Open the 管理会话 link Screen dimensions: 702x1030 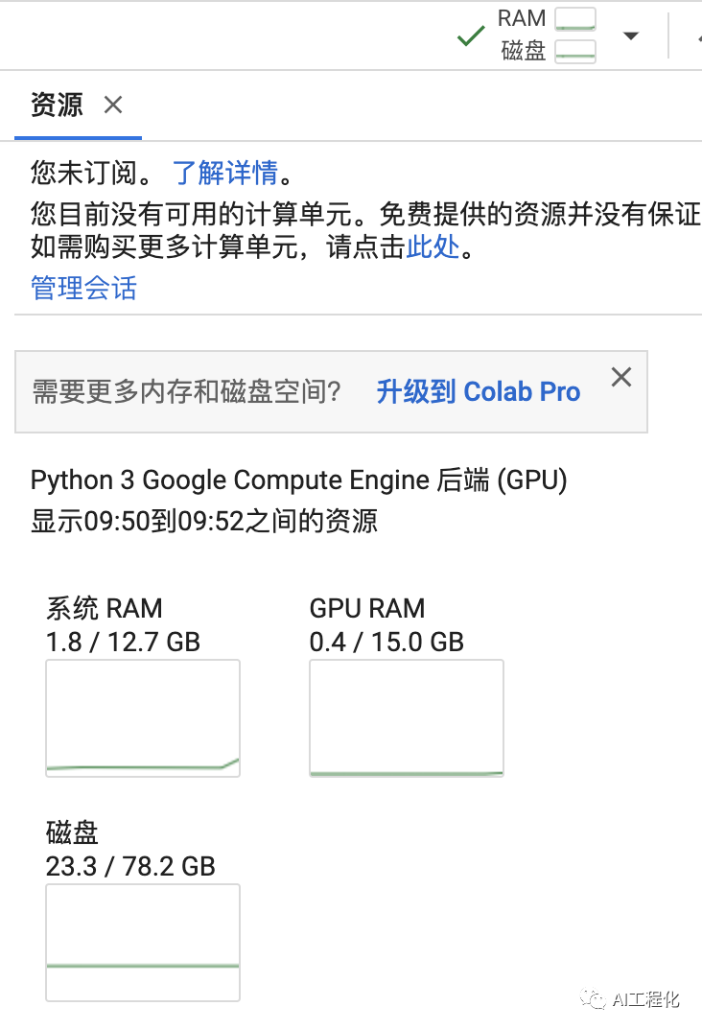tap(84, 288)
